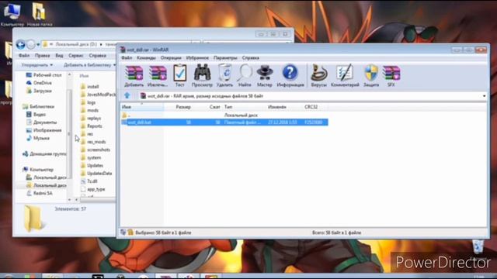Open the Операции menu in WinRAR
Screen dimensions: 497x279
(171, 58)
